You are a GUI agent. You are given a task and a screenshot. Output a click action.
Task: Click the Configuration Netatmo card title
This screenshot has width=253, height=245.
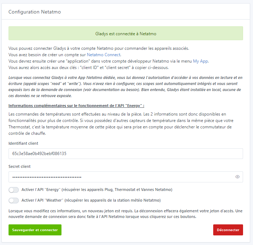pos(34,12)
